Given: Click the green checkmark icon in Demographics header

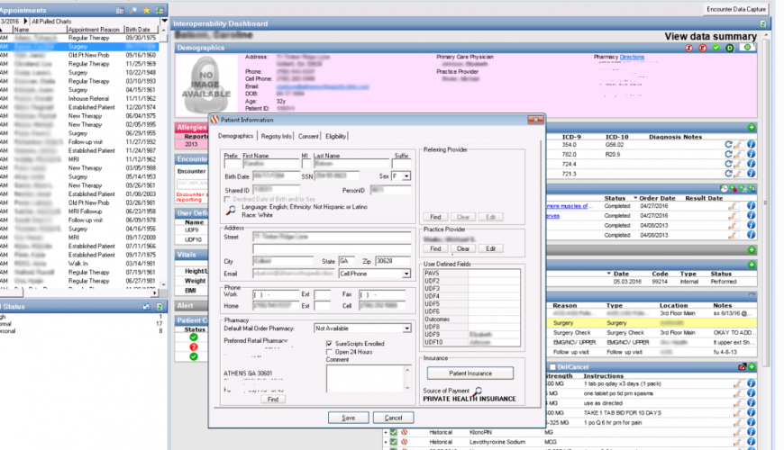Looking at the screenshot, I should click(715, 47).
